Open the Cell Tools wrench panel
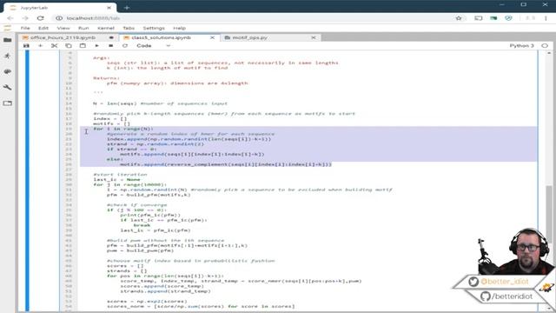The width and height of the screenshot is (556, 313). click(x=8, y=87)
